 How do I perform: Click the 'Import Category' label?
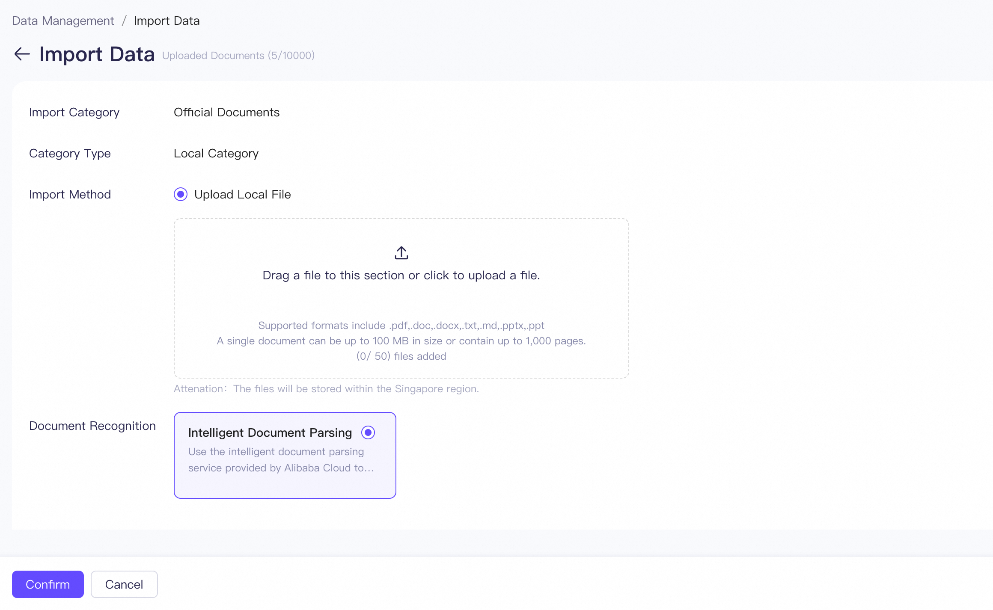point(74,112)
